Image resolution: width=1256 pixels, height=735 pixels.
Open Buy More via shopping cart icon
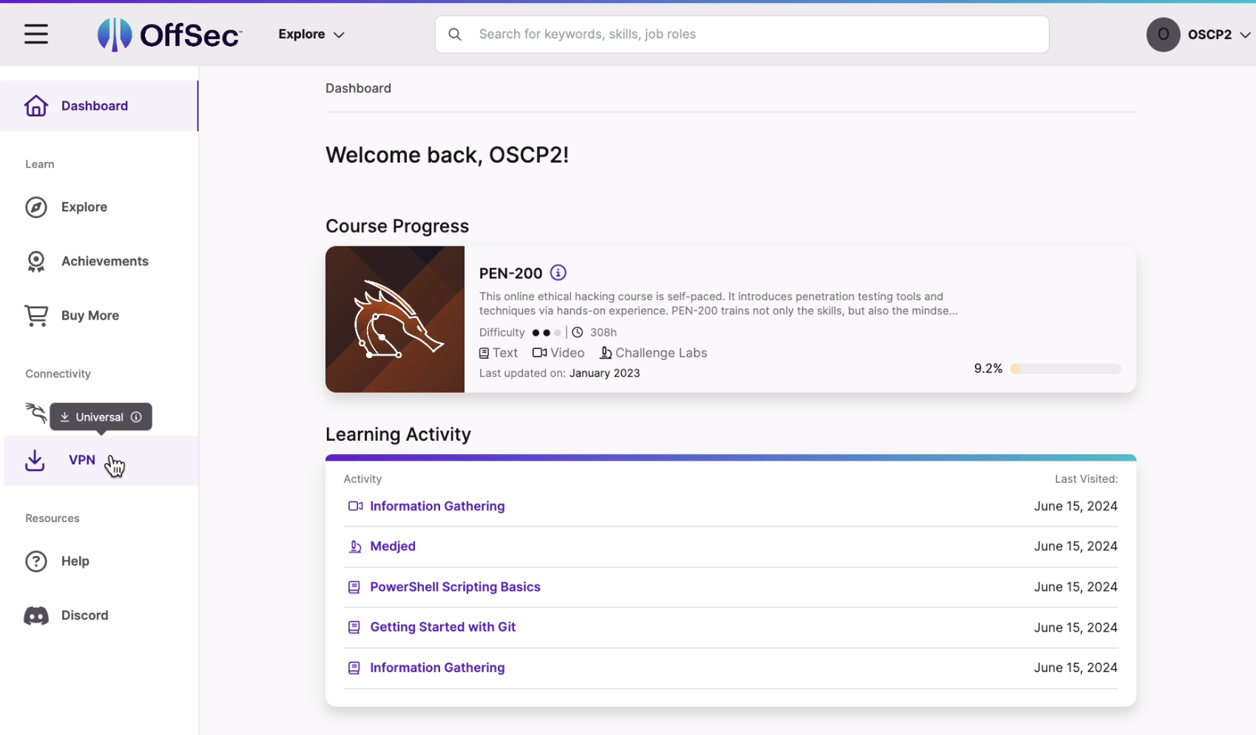[x=36, y=315]
